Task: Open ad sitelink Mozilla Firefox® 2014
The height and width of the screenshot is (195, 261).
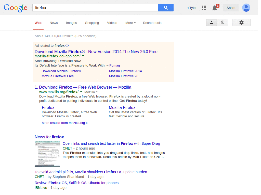Action: 125,71
